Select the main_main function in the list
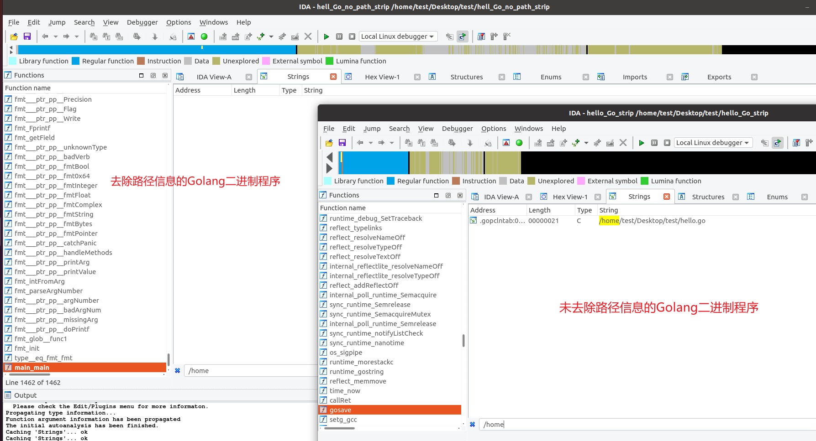Image resolution: width=816 pixels, height=441 pixels. [32, 368]
